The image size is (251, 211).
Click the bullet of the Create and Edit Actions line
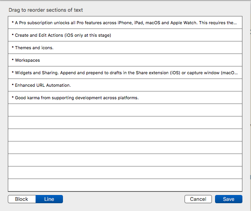[13, 35]
